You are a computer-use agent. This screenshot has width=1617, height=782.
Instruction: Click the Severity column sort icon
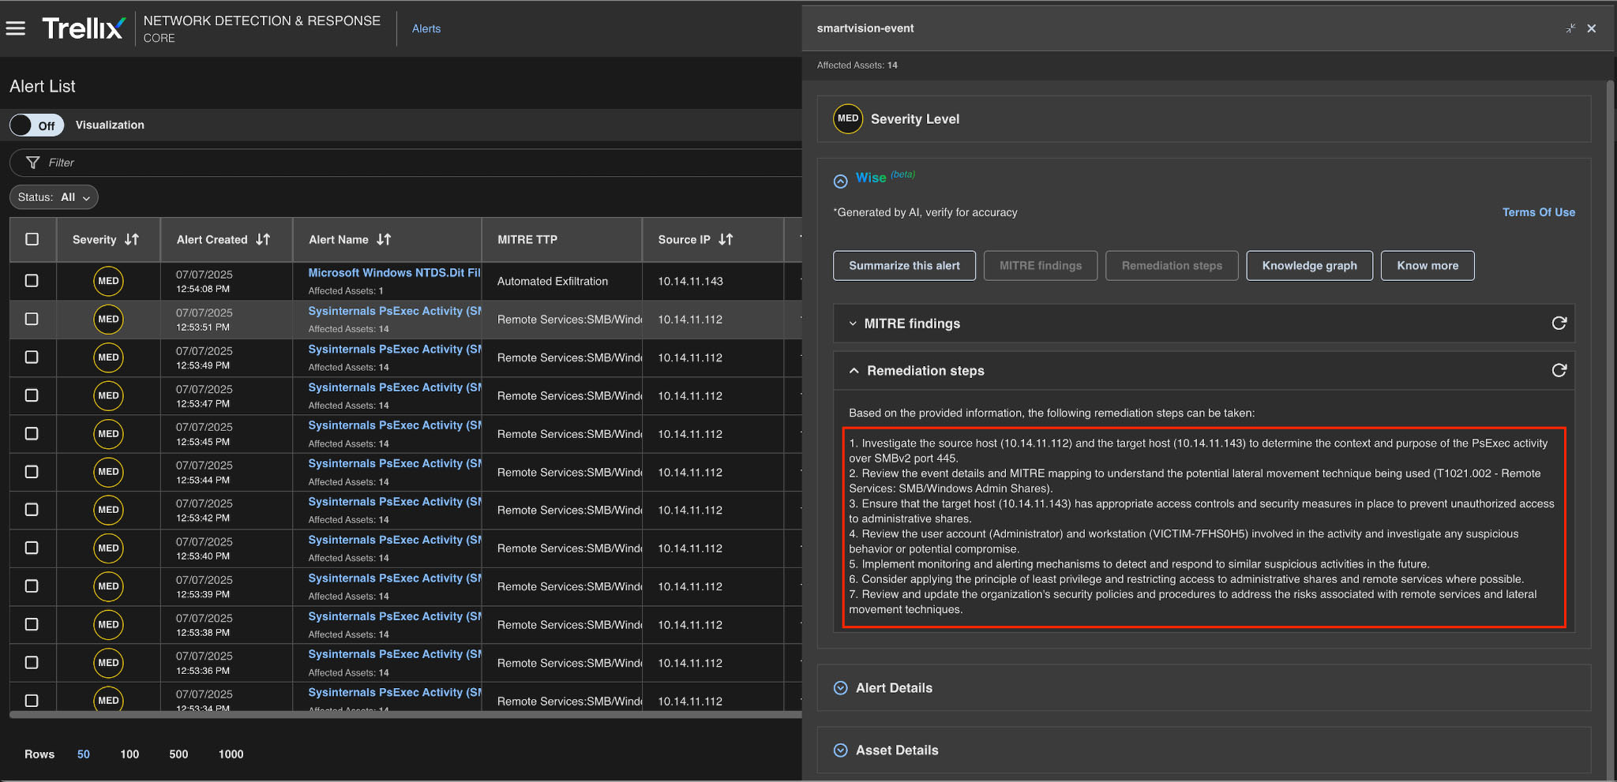132,239
